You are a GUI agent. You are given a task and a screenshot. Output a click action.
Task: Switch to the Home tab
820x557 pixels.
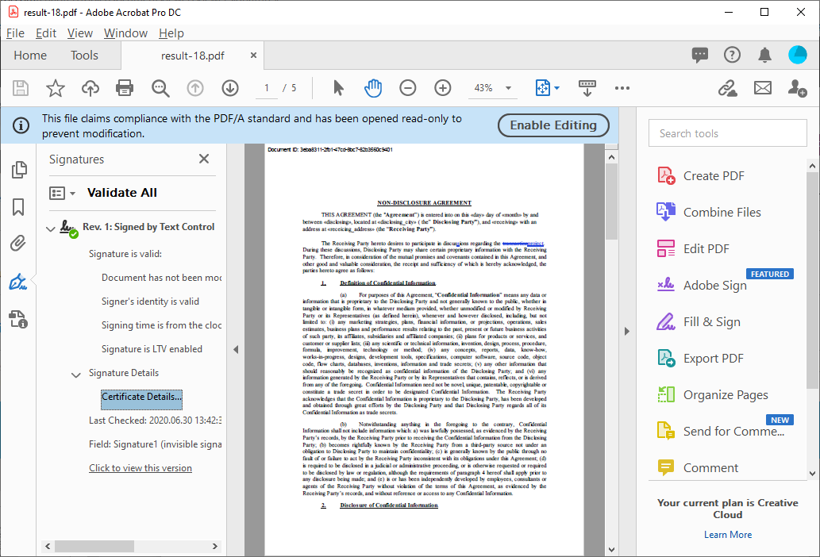click(30, 56)
